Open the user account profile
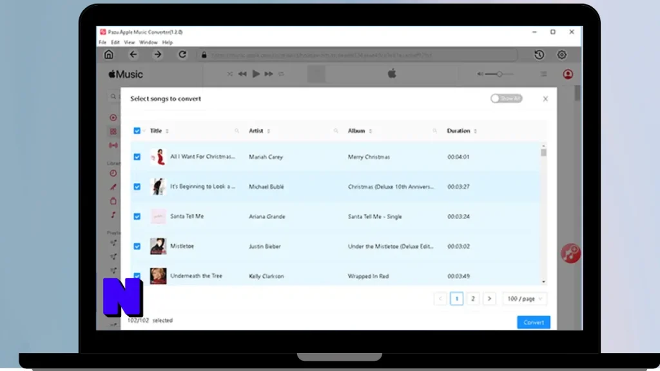 tap(568, 75)
